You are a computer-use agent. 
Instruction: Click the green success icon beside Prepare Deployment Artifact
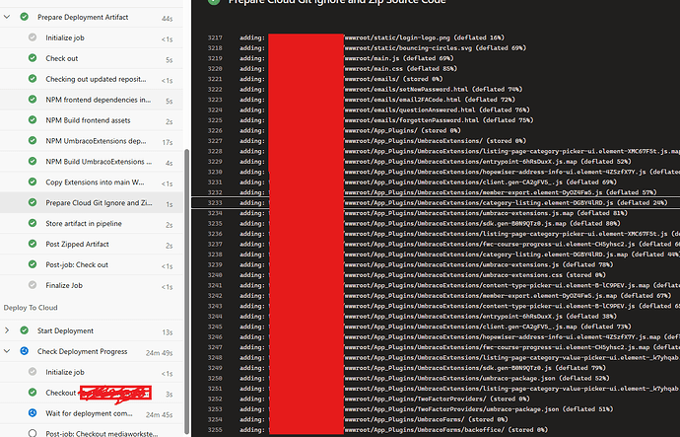click(25, 17)
